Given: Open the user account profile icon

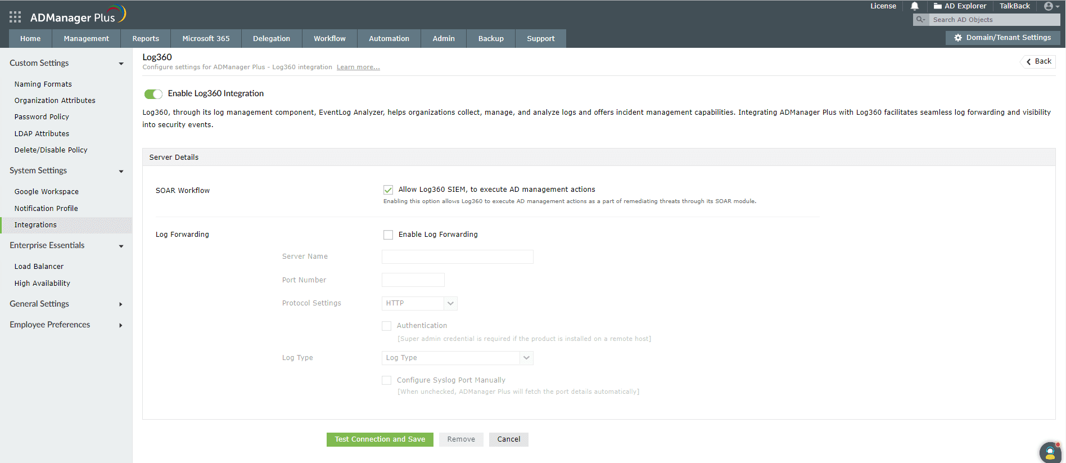Looking at the screenshot, I should point(1049,6).
